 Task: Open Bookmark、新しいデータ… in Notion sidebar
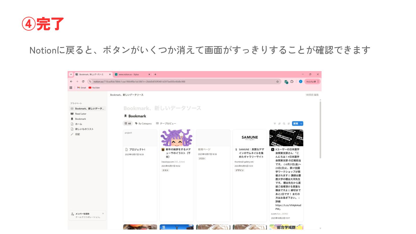click(88, 109)
